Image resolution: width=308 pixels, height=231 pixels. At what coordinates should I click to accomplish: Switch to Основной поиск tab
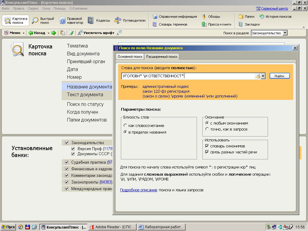[x=130, y=57]
